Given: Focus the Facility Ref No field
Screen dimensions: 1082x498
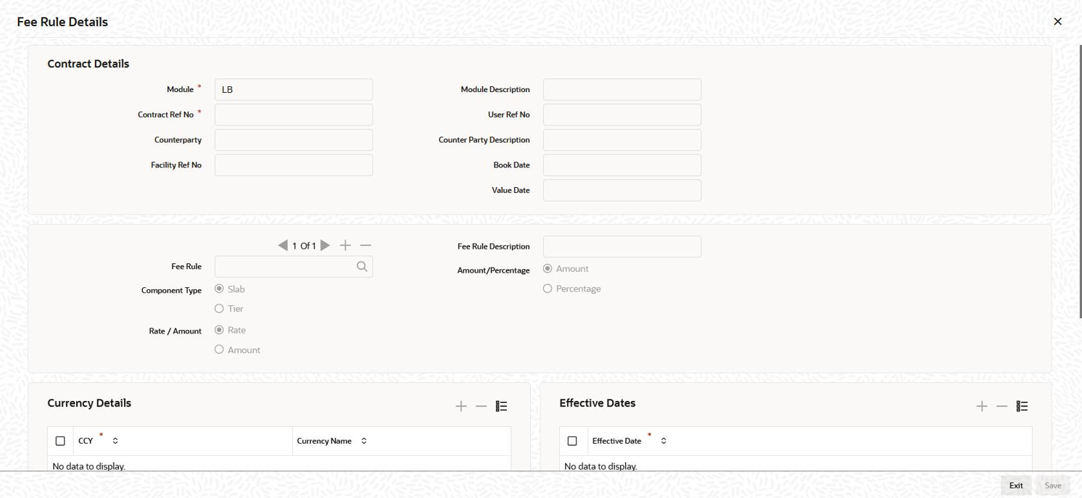Looking at the screenshot, I should 294,165.
